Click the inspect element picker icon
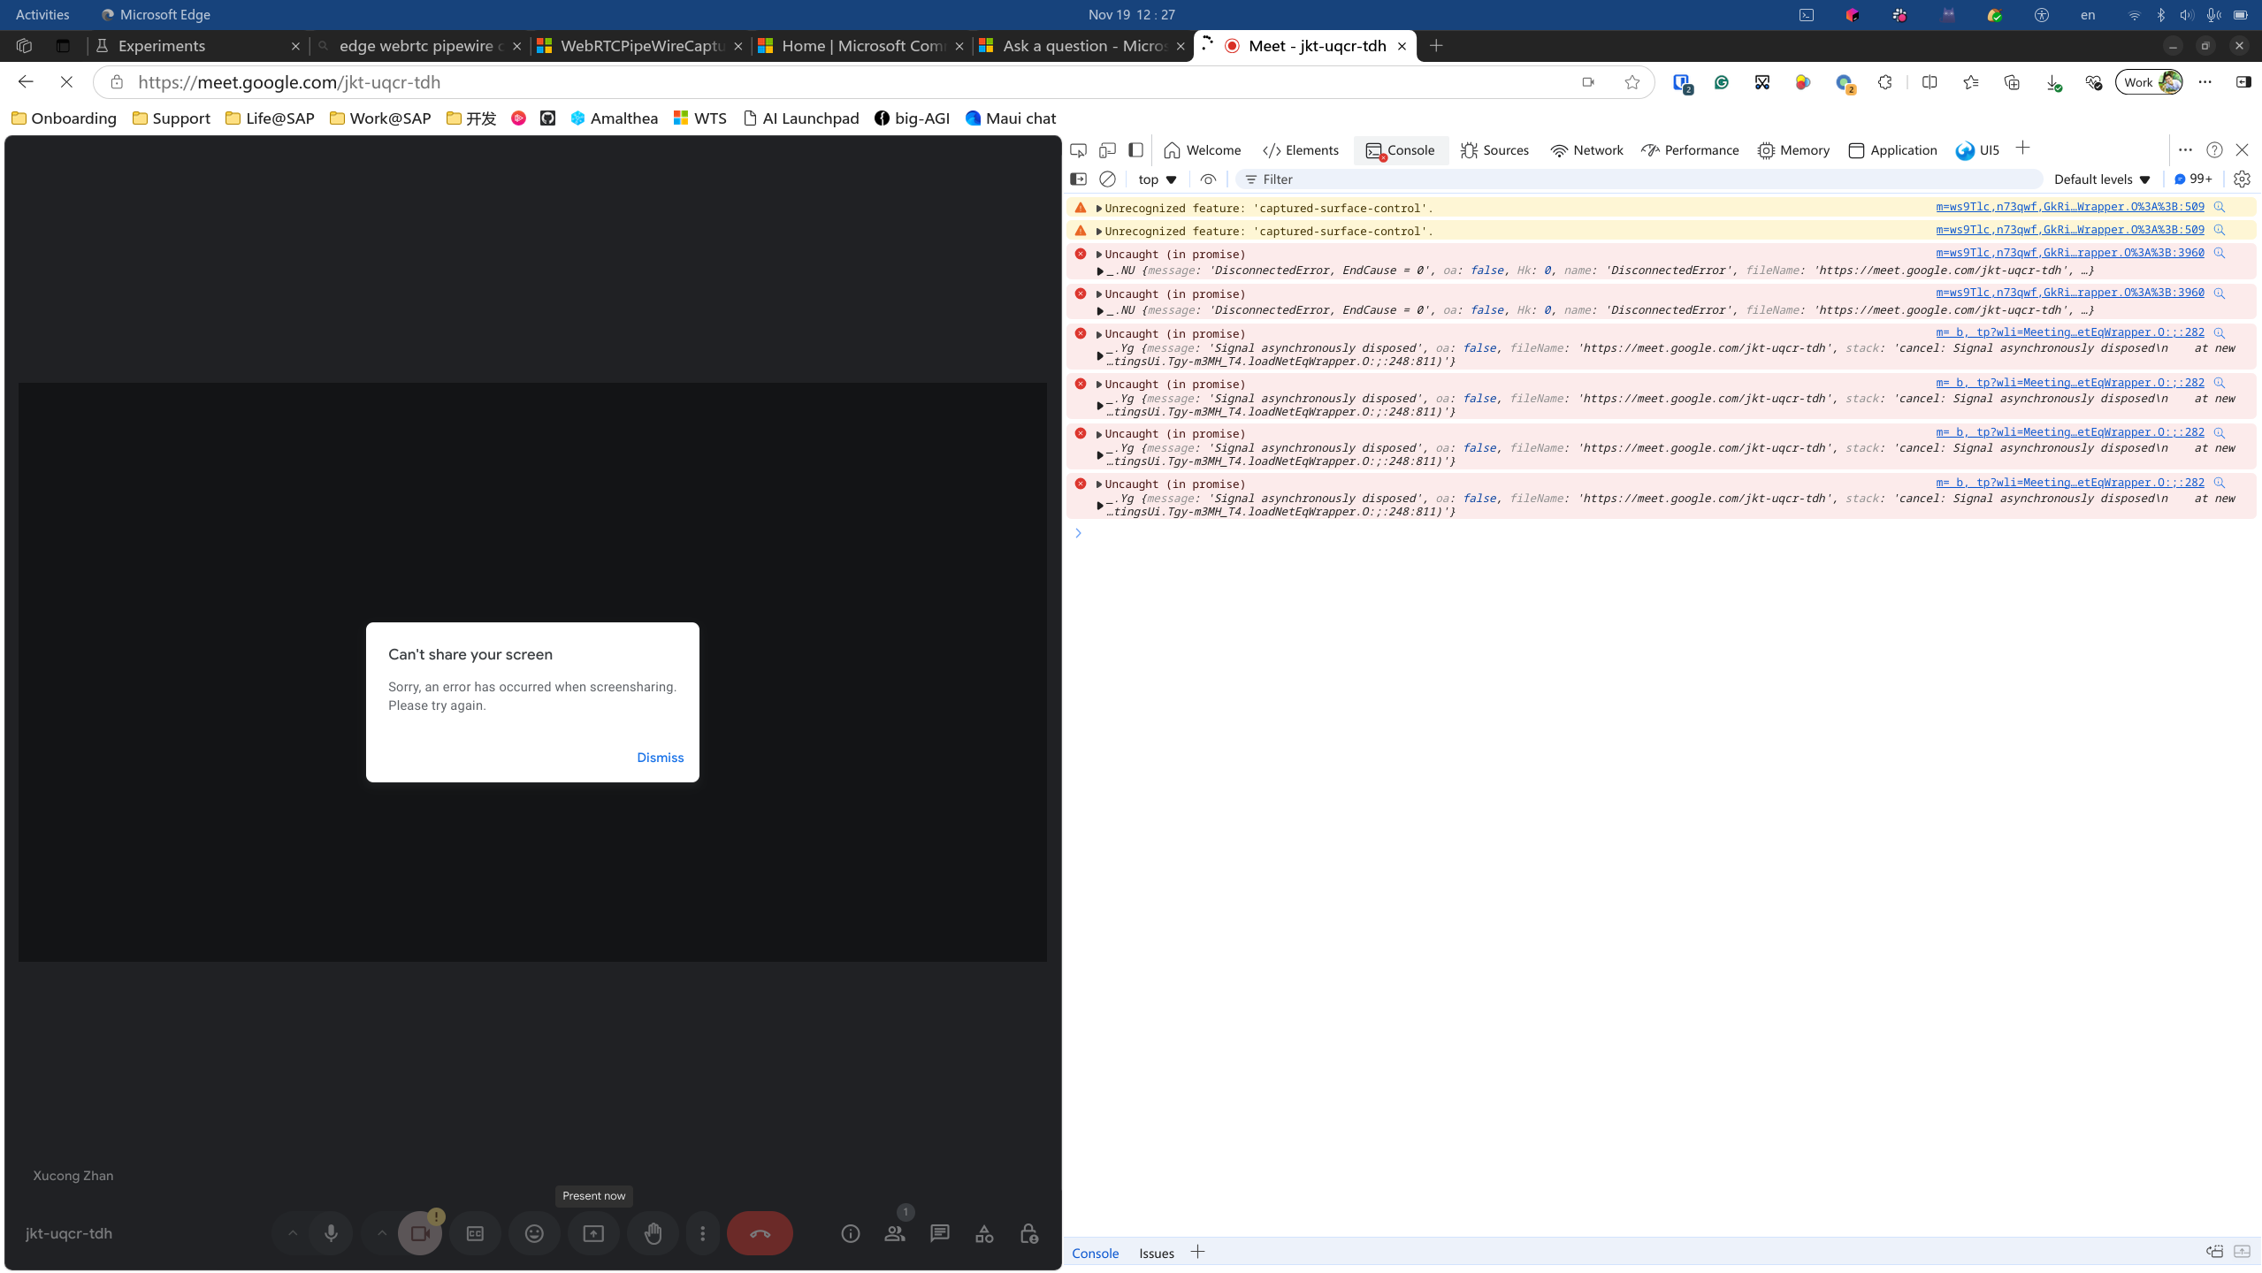Viewport: 2262px width, 1273px height. [x=1078, y=150]
